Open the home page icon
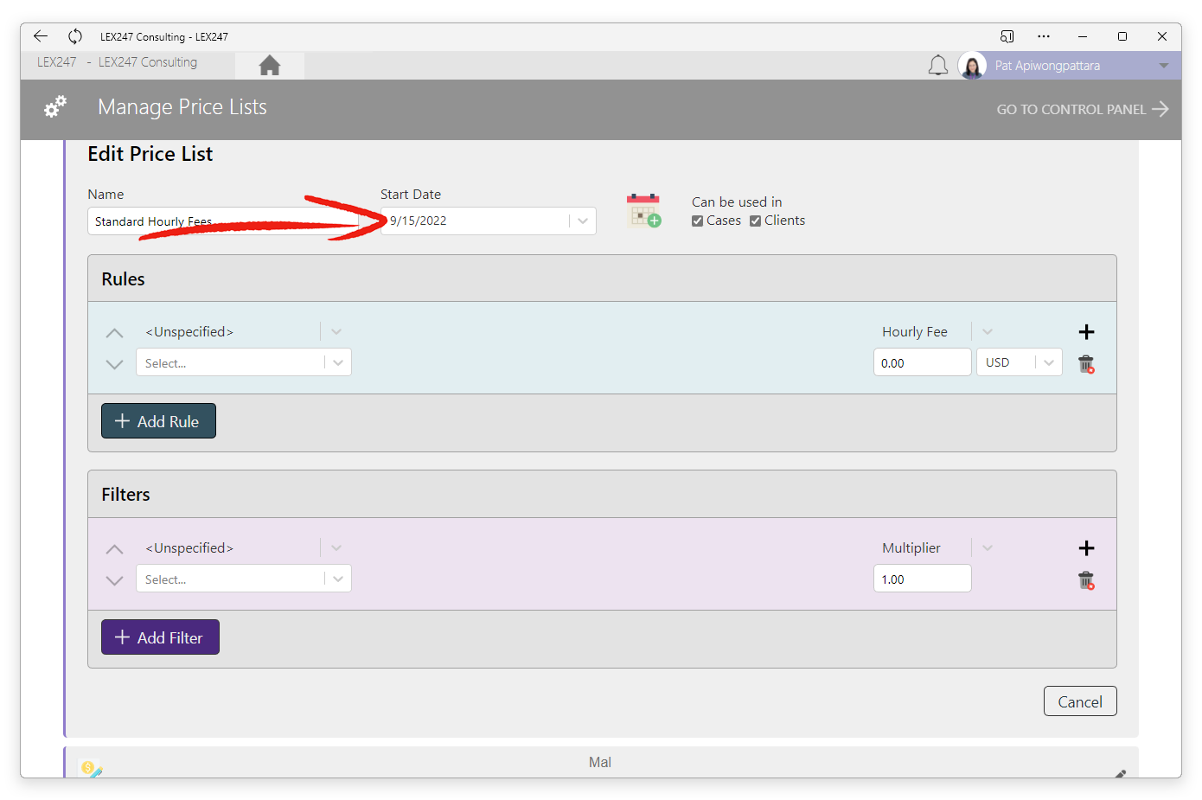This screenshot has width=1202, height=800. point(270,65)
